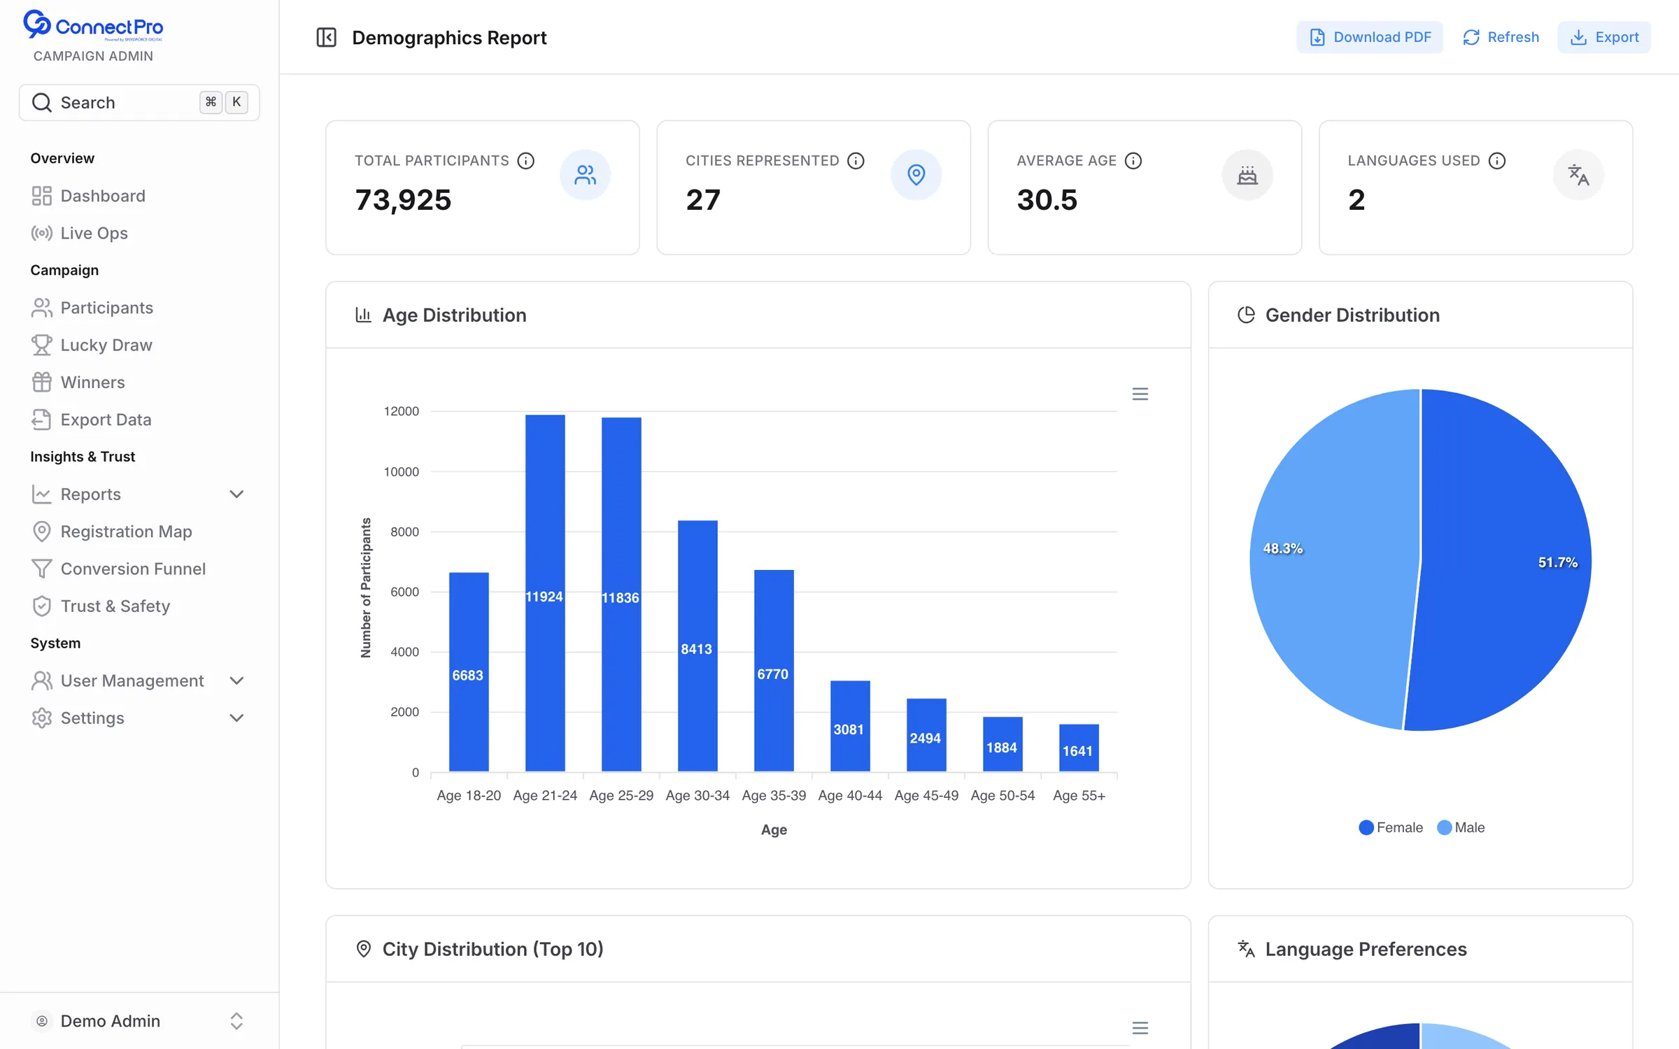Open info tooltip for Total Participants
Viewport: 1679px width, 1049px height.
click(526, 161)
